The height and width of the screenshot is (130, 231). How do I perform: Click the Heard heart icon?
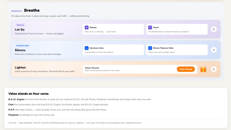pyautogui.click(x=150, y=27)
